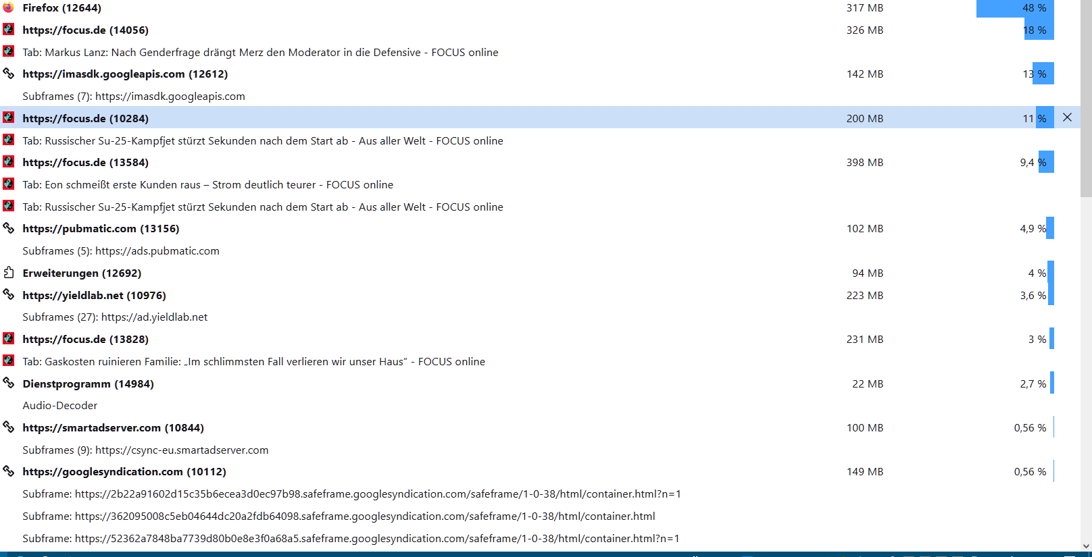Click the favicon of the Markus Lanz tab row
This screenshot has height=557, width=1092.
(8, 51)
